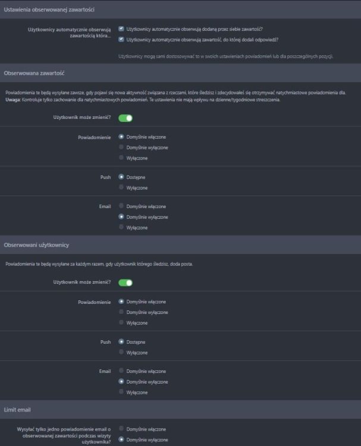
Task: Set Email to 'Domyślnie wyłączone' in Obserwowana zawartość
Action: point(121,217)
